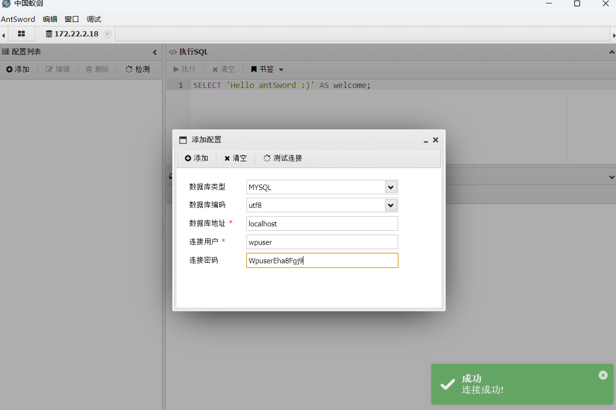This screenshot has width=616, height=410.
Task: Click the SQL editor line 1 text
Action: 282,85
